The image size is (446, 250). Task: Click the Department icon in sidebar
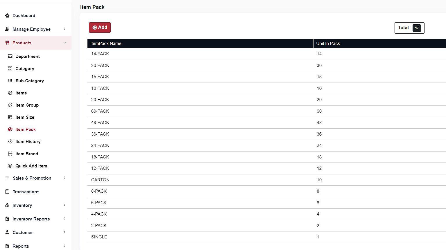(x=10, y=56)
